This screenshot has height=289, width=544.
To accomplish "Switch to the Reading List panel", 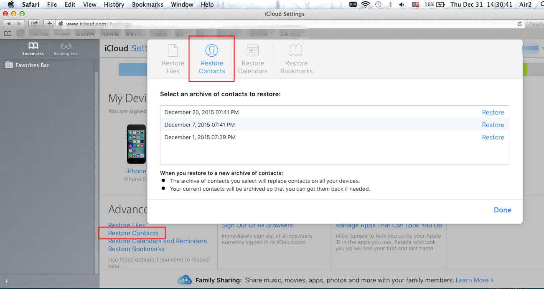I will (x=66, y=49).
